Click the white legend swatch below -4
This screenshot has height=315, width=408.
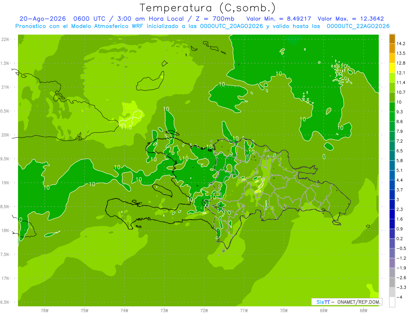[392, 302]
